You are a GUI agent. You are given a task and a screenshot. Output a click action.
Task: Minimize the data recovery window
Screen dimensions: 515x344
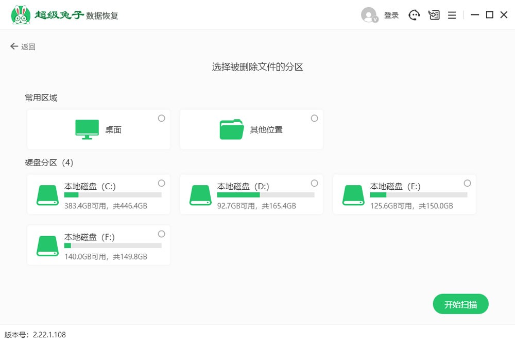(x=475, y=15)
